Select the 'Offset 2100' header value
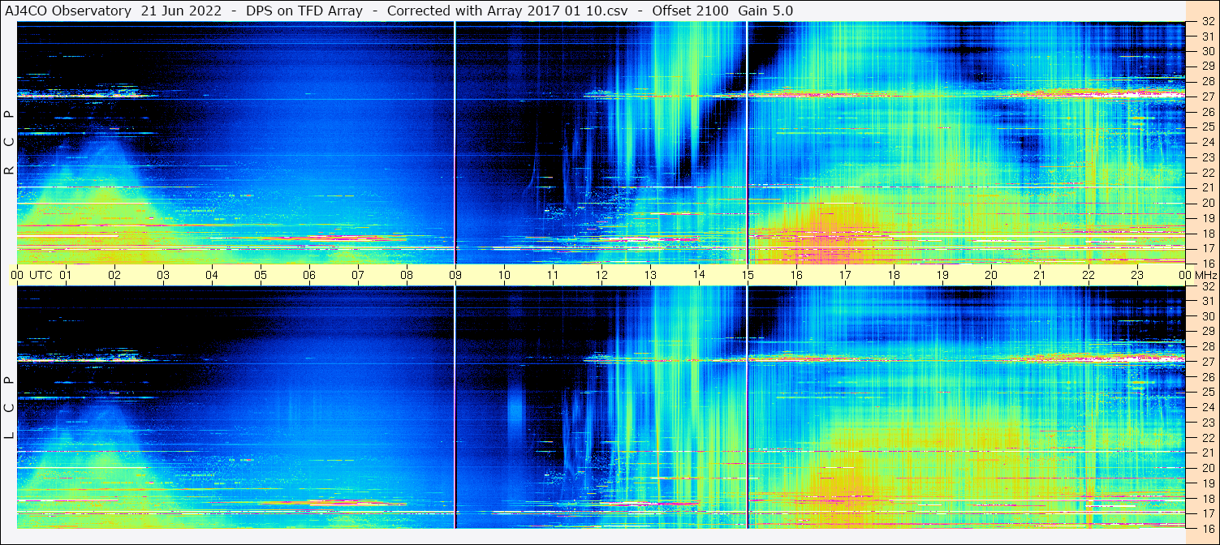This screenshot has width=1220, height=545. point(691,11)
